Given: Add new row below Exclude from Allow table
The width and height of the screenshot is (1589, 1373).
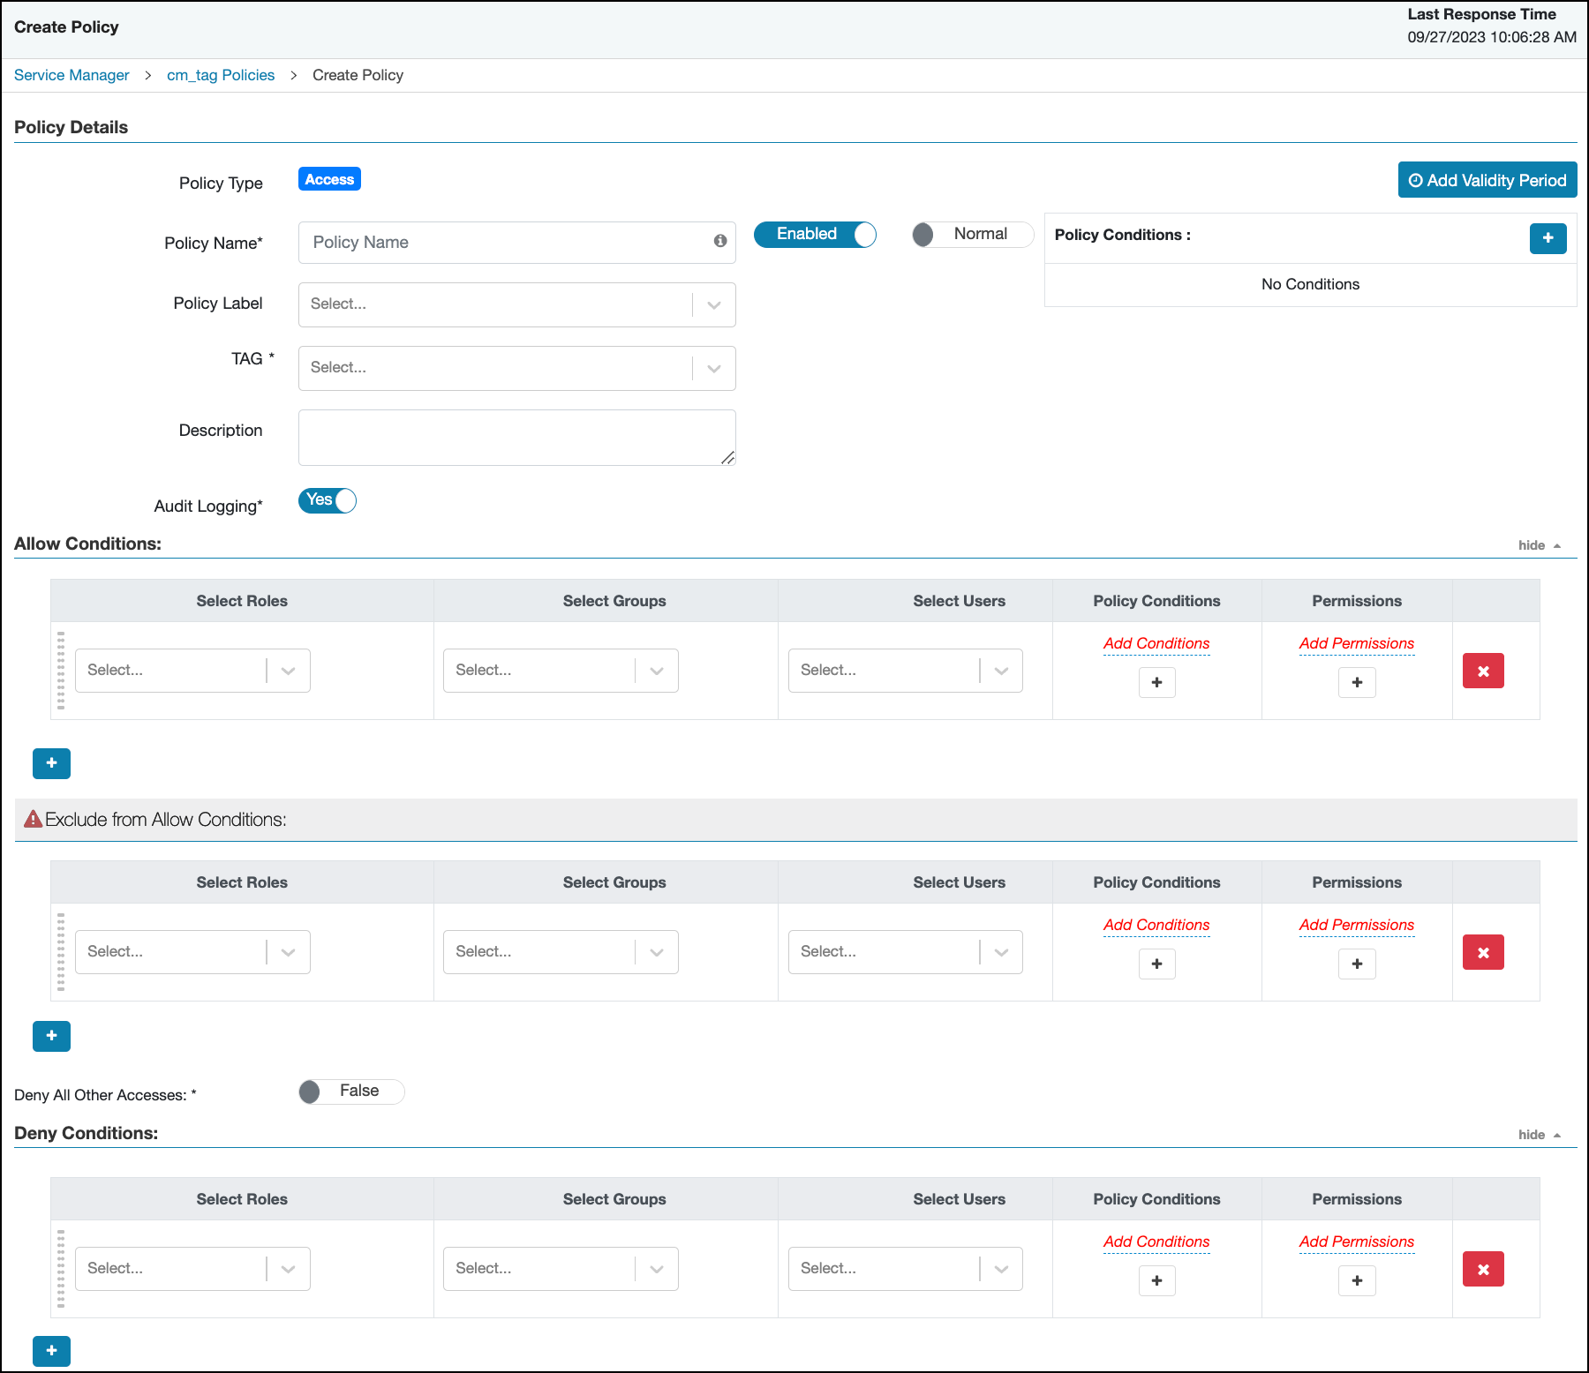Looking at the screenshot, I should click(51, 1036).
